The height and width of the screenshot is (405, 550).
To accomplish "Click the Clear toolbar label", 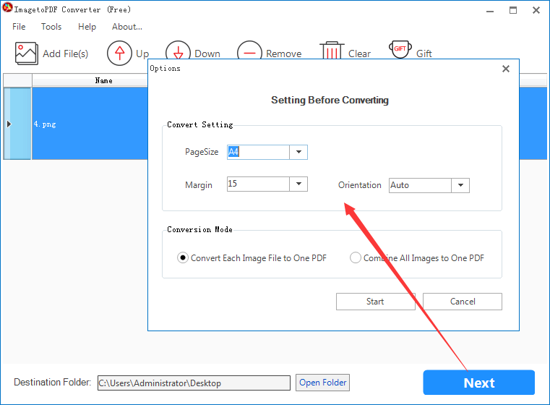I will pyautogui.click(x=359, y=54).
